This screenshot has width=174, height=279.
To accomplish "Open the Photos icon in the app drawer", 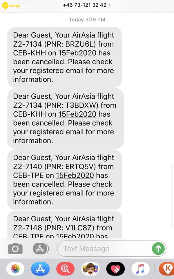I will [x=15, y=269].
